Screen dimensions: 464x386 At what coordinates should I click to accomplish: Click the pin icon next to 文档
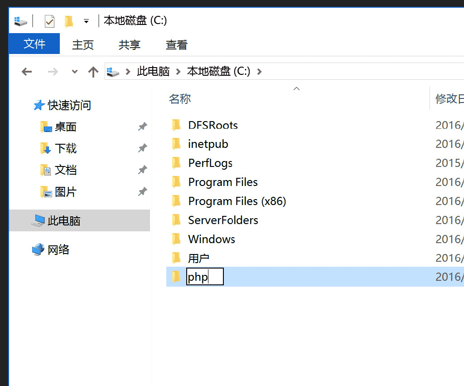(x=143, y=170)
